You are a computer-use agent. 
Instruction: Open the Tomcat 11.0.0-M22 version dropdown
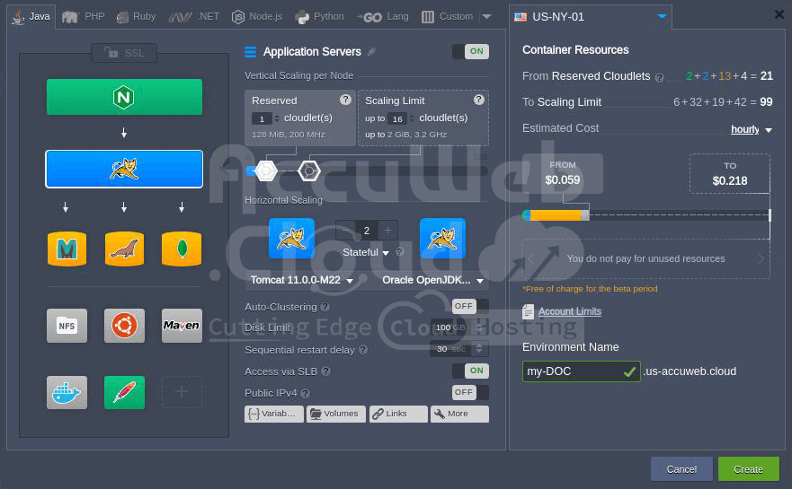[x=302, y=280]
